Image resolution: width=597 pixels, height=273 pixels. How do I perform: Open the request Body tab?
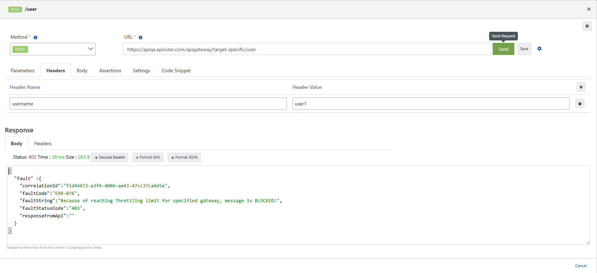[82, 70]
